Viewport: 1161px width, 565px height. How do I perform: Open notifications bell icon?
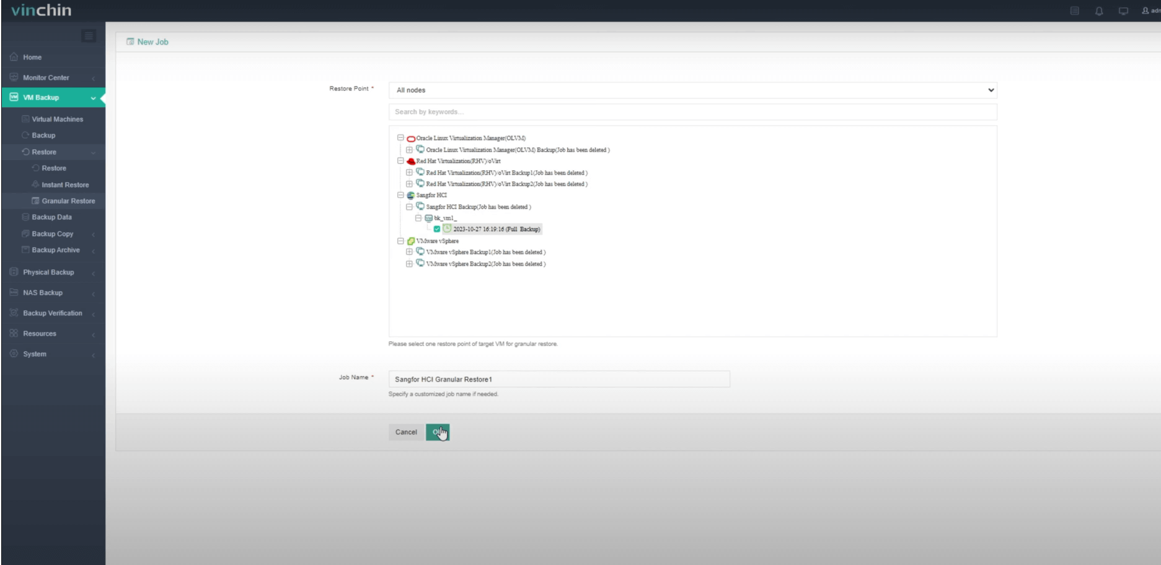(x=1099, y=11)
